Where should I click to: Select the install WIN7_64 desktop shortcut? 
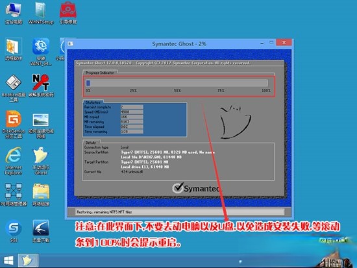click(x=41, y=52)
